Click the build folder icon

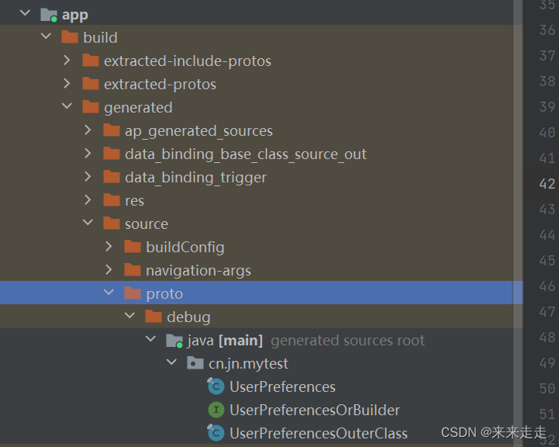[70, 36]
